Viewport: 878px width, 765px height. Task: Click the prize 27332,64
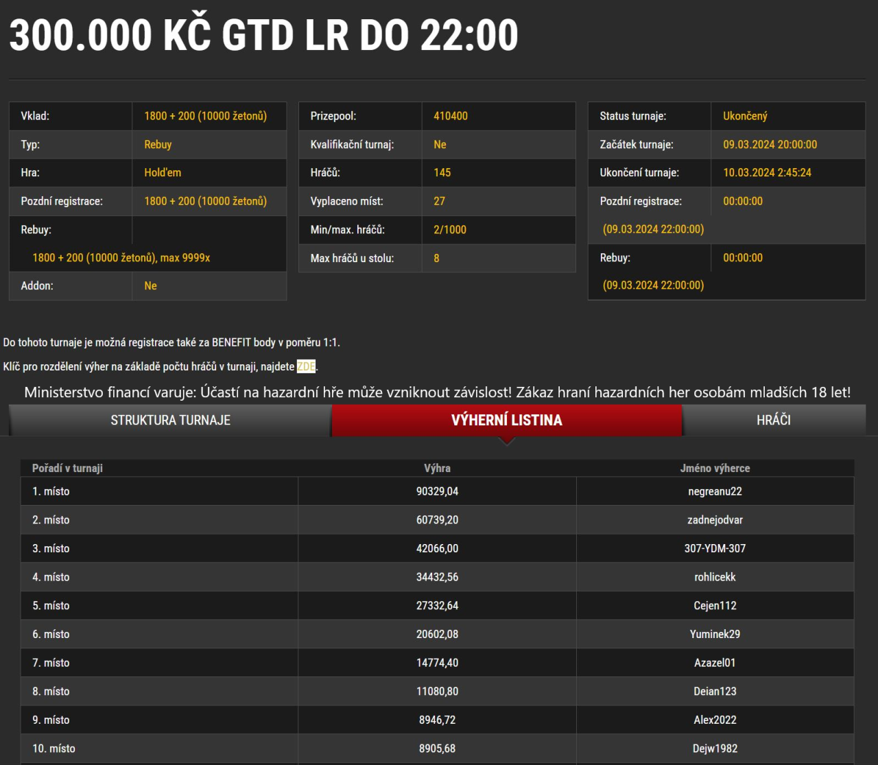click(437, 606)
